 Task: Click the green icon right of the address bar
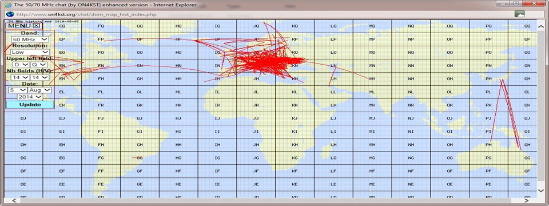(520, 14)
